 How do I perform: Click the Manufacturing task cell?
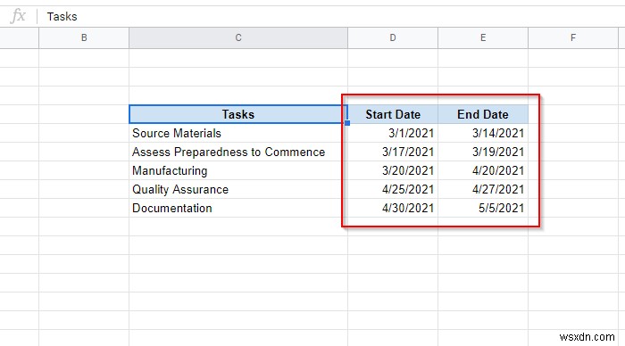(x=238, y=170)
